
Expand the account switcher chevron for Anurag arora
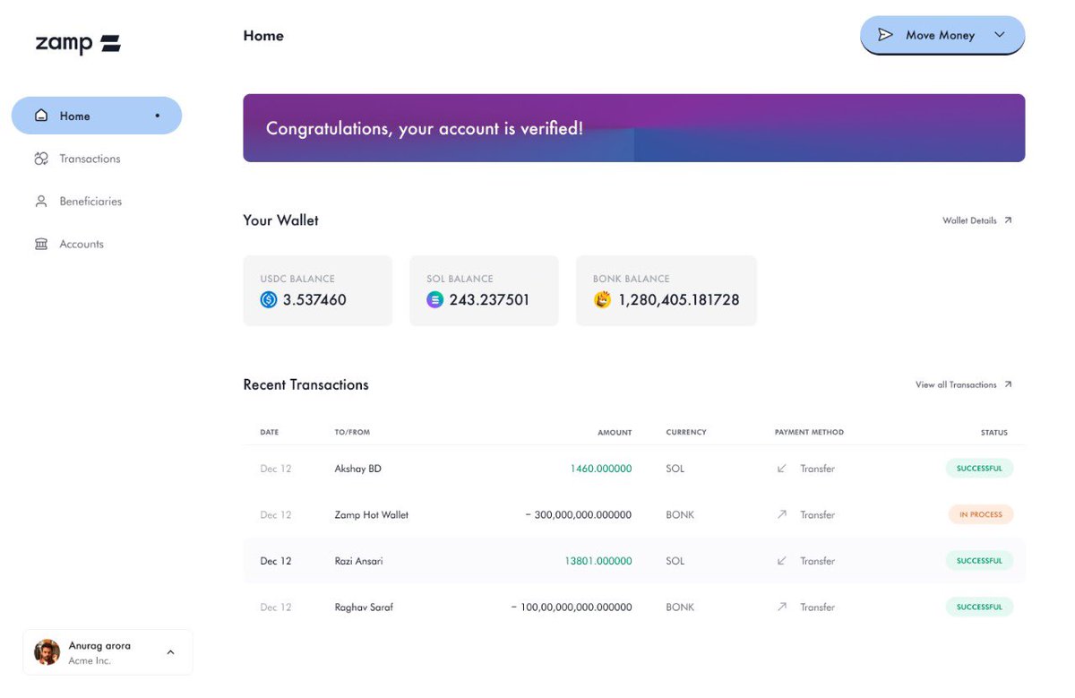click(170, 652)
